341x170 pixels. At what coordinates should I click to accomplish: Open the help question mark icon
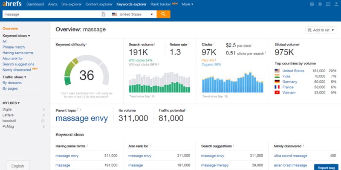click(x=312, y=4)
